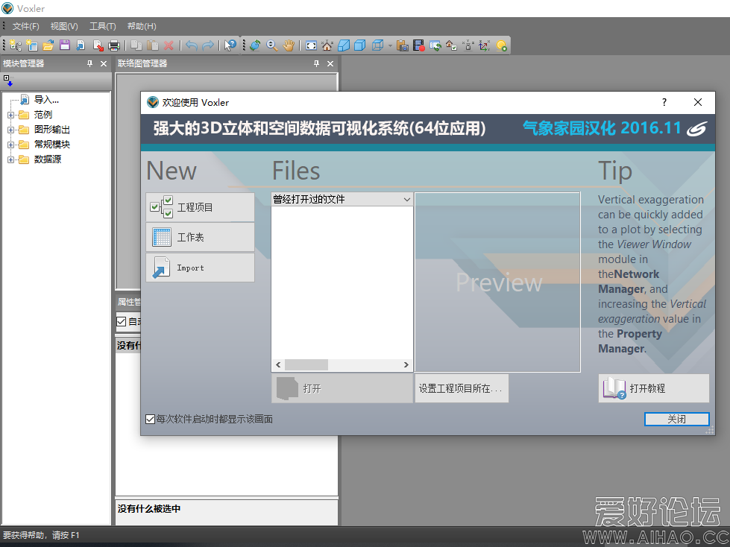Click the light bulb toolbar icon
The width and height of the screenshot is (730, 547).
coord(501,45)
